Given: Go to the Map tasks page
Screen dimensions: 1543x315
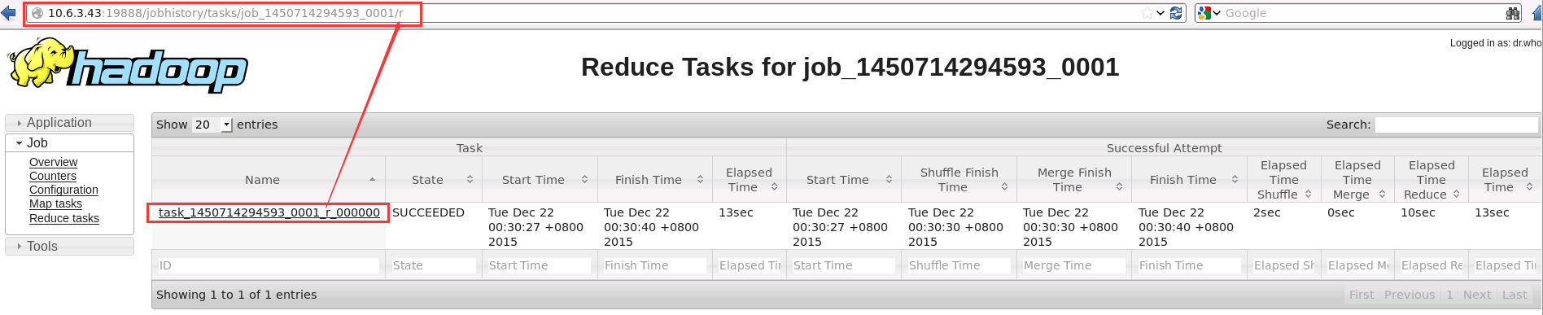Looking at the screenshot, I should pyautogui.click(x=55, y=203).
